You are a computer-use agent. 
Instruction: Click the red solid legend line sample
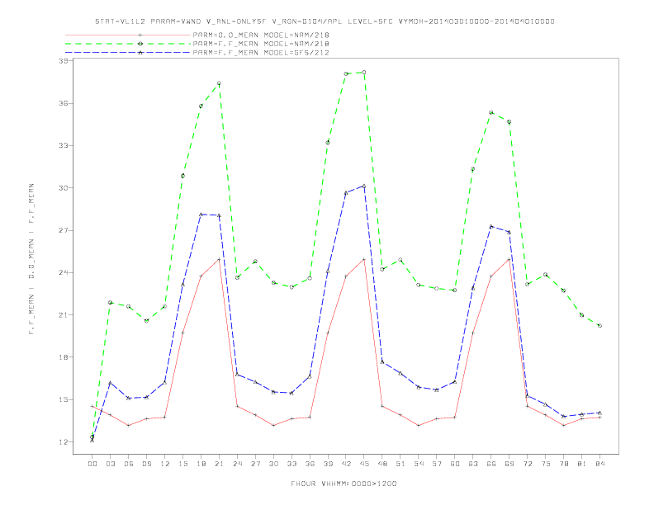tap(128, 35)
